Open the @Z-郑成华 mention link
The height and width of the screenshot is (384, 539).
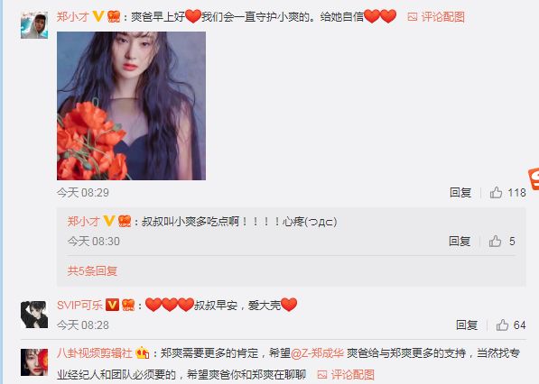click(x=317, y=353)
